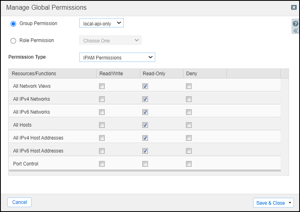This screenshot has width=300, height=212.
Task: Click the Resources/Functions column header
Action: coord(34,74)
